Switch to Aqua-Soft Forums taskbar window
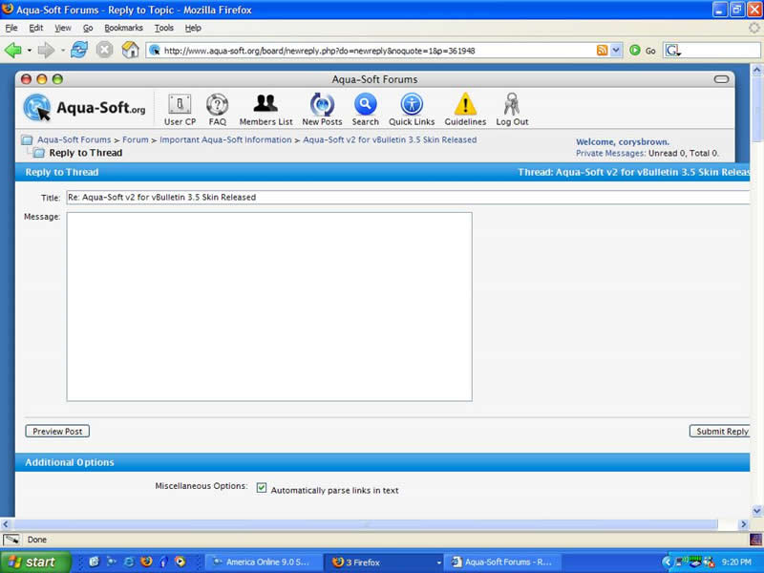764x573 pixels. tap(502, 562)
